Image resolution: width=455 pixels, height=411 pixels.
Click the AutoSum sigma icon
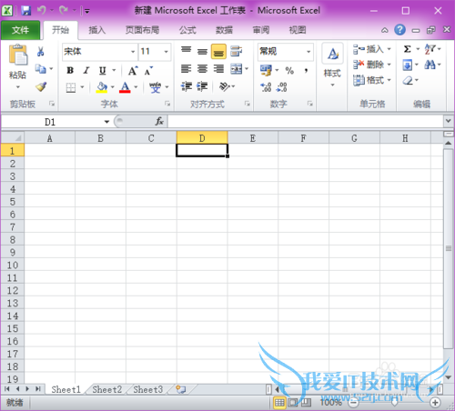(408, 49)
